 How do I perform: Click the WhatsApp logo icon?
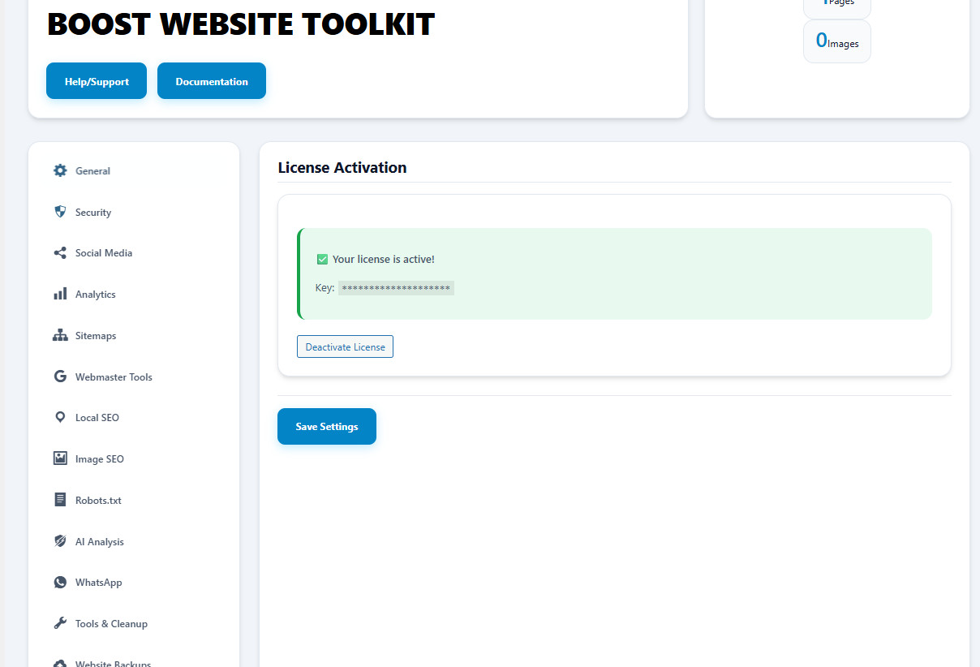coord(60,583)
